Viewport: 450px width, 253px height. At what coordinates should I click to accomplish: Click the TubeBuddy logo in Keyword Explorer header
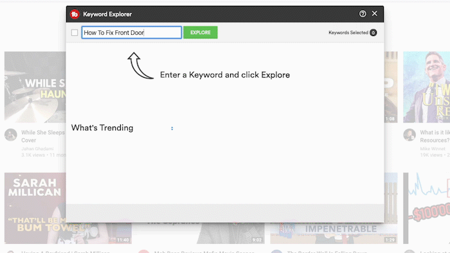point(75,14)
